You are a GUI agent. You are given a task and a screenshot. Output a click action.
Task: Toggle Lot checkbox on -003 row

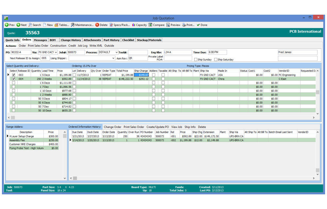74,75
